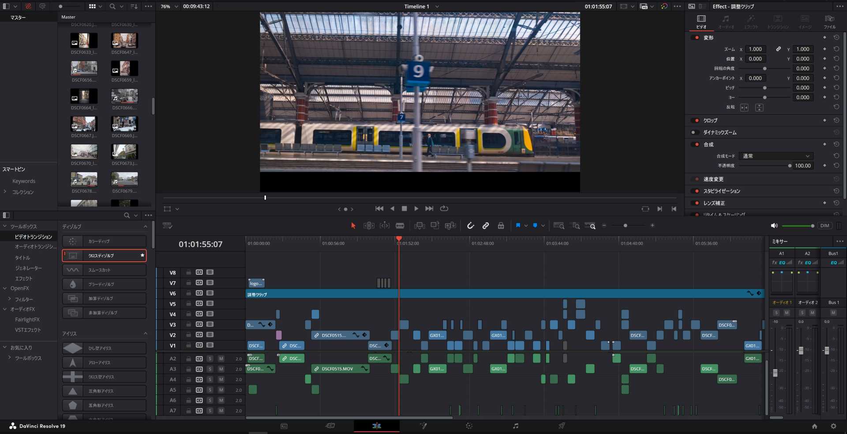Toggle Linked Selection chain icon
Screen dimensions: 847x434
(x=486, y=226)
